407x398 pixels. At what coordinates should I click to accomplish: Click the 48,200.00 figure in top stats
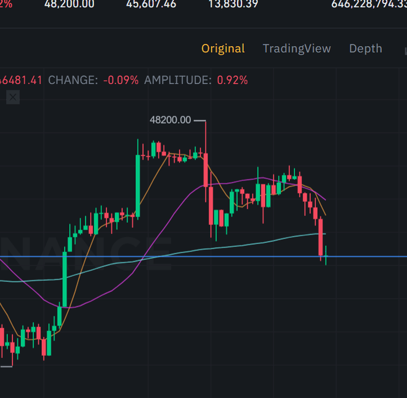click(69, 4)
